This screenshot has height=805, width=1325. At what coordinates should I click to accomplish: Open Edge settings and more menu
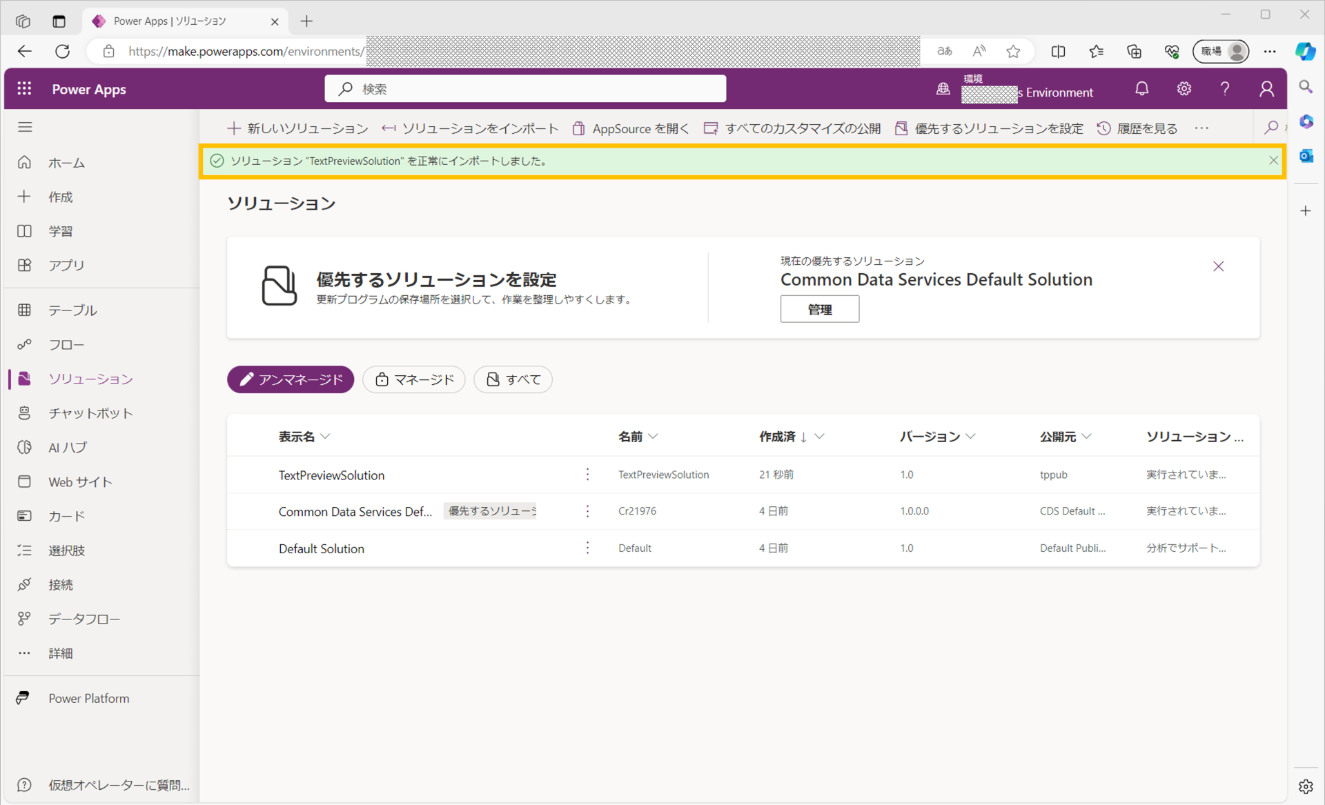click(x=1270, y=51)
